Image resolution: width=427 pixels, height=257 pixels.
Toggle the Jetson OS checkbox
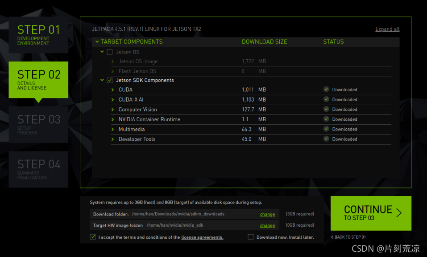[x=110, y=52]
